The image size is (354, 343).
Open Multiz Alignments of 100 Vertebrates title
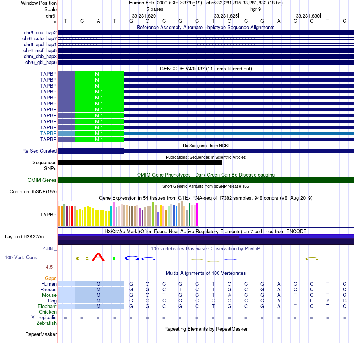click(x=206, y=273)
